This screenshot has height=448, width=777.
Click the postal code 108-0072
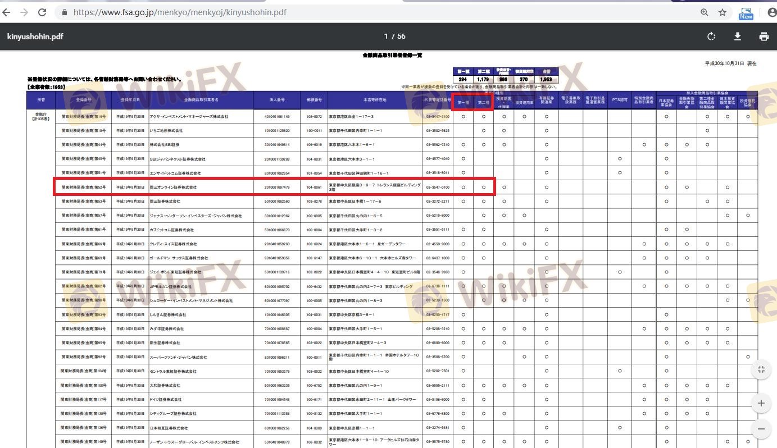314,117
